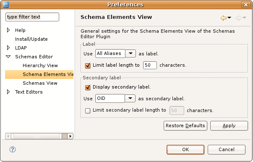Open the back history dropdown arrow
This screenshot has height=162, width=253.
pyautogui.click(x=229, y=18)
